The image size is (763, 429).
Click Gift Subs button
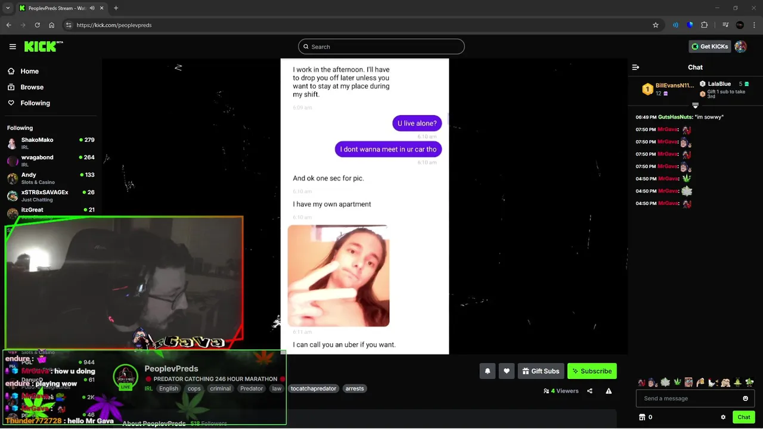pyautogui.click(x=541, y=371)
